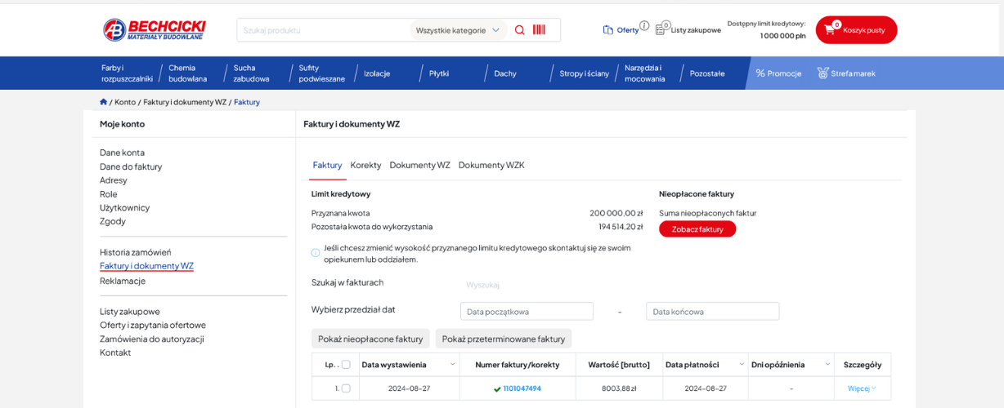Expand Więcej details for invoice row
The image size is (1004, 408).
(x=862, y=388)
